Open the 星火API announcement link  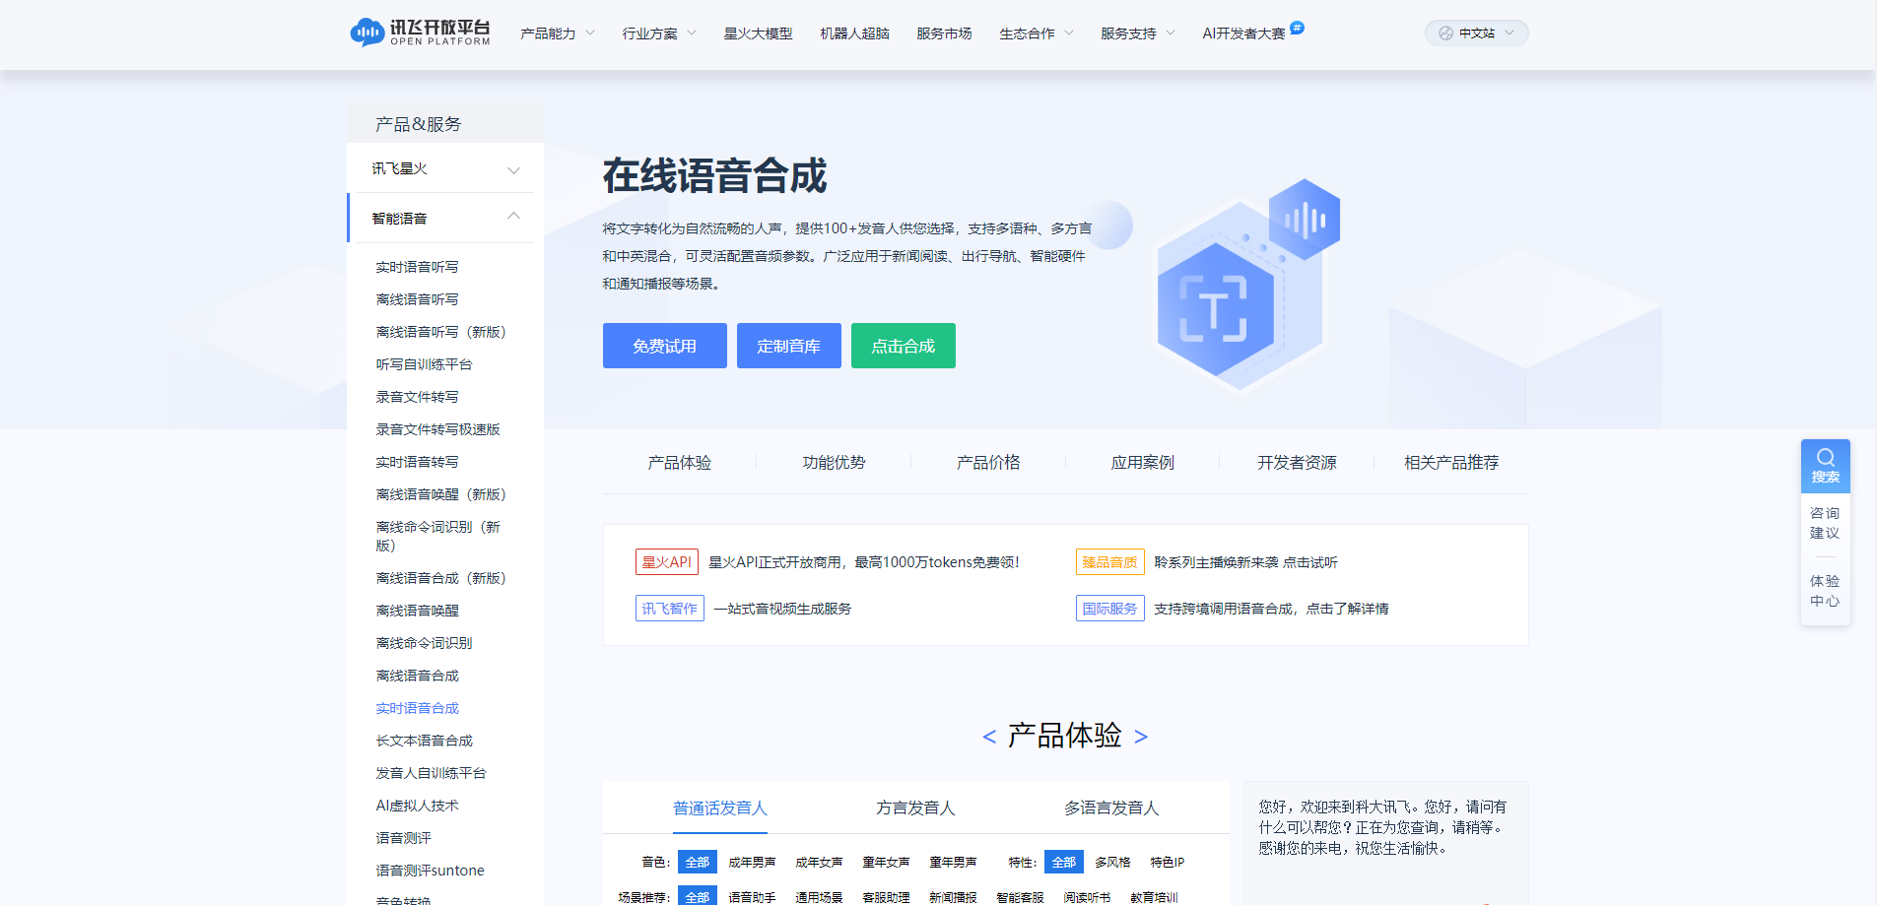point(827,562)
